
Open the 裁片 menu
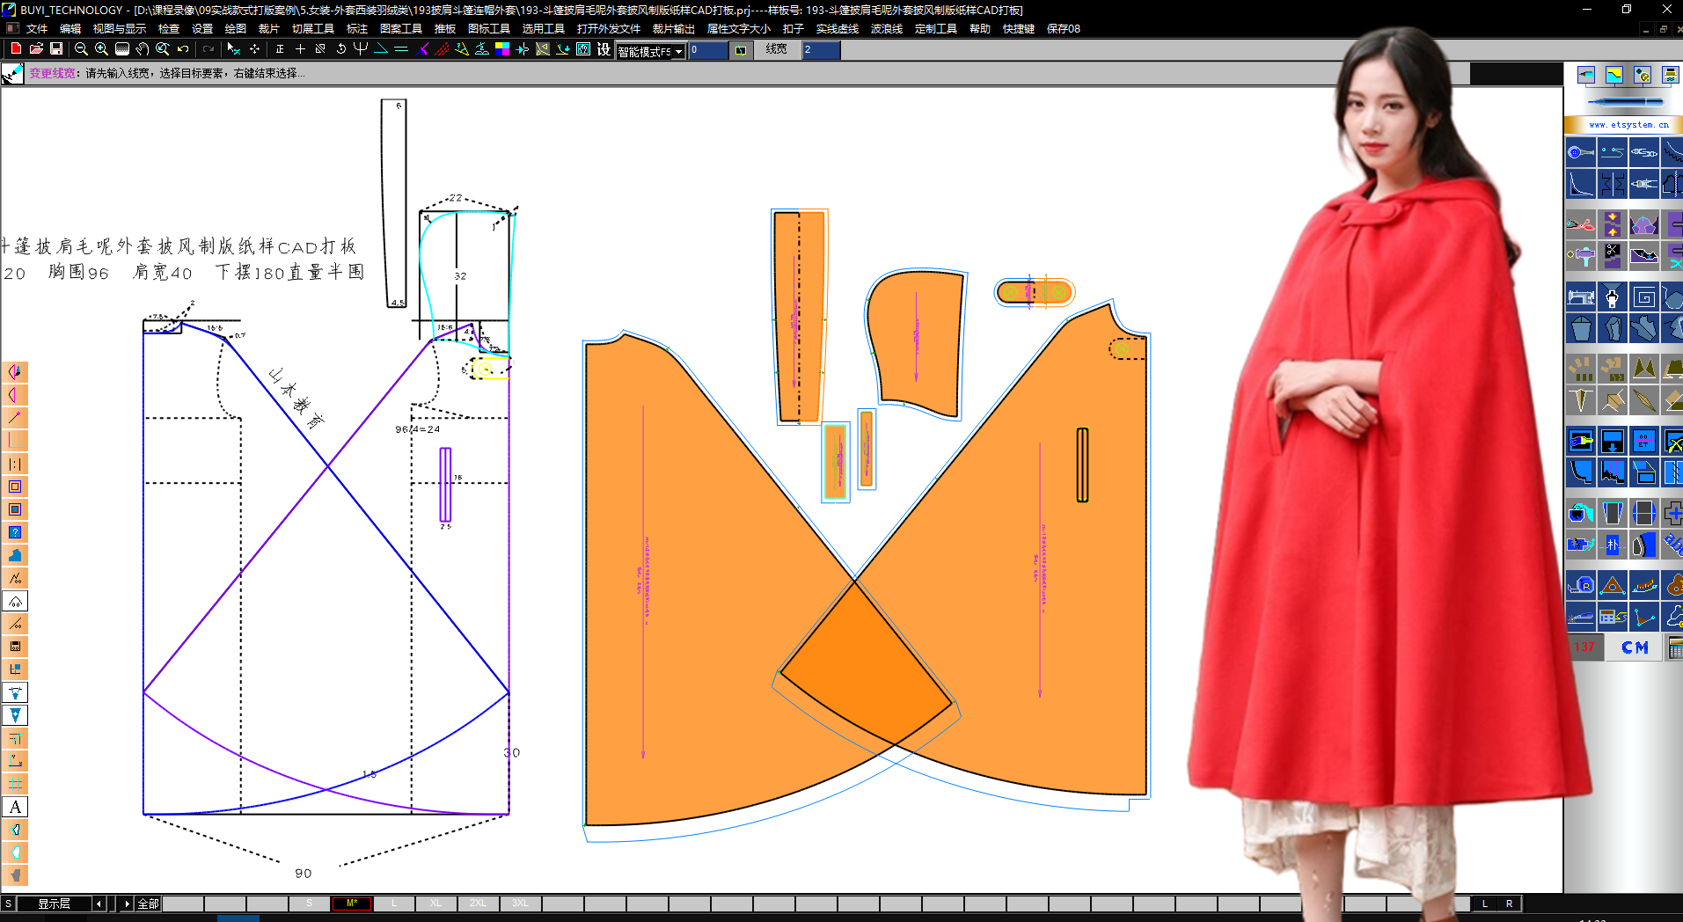click(269, 29)
